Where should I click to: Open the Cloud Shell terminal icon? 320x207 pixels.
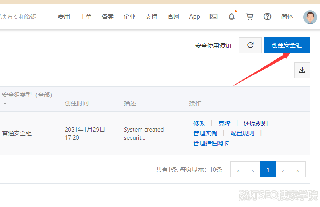[x=214, y=17]
